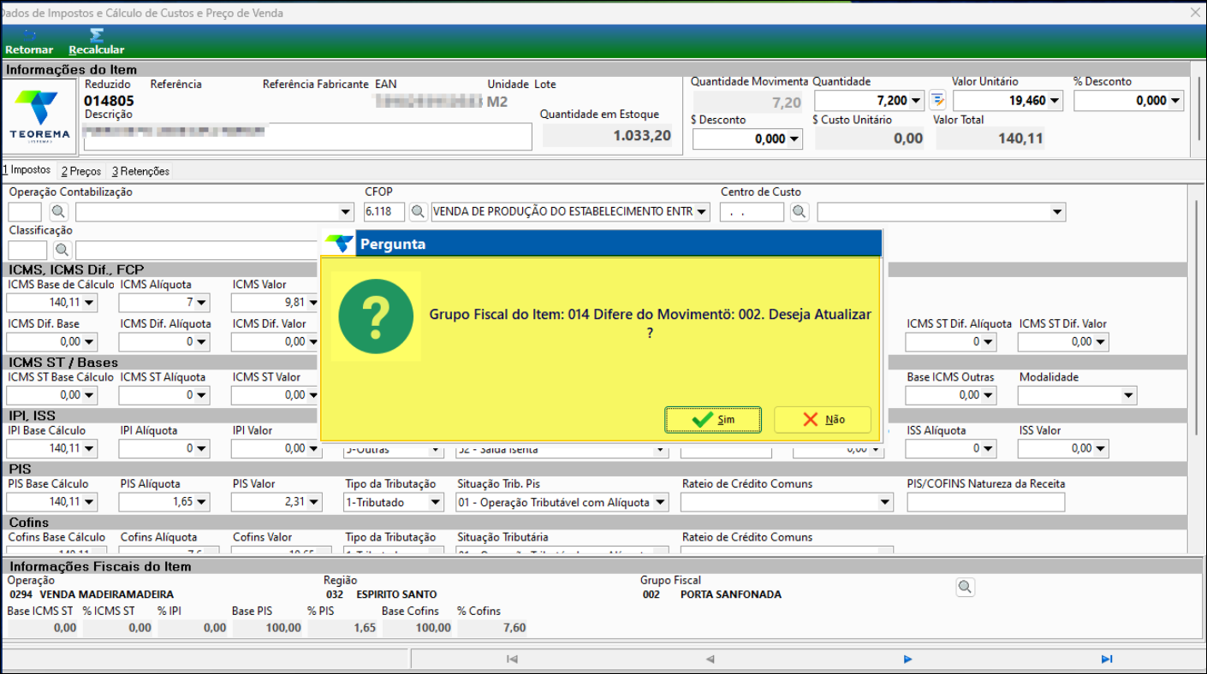Click Centro de Custo search magnifier
This screenshot has height=674, width=1207.
click(799, 211)
